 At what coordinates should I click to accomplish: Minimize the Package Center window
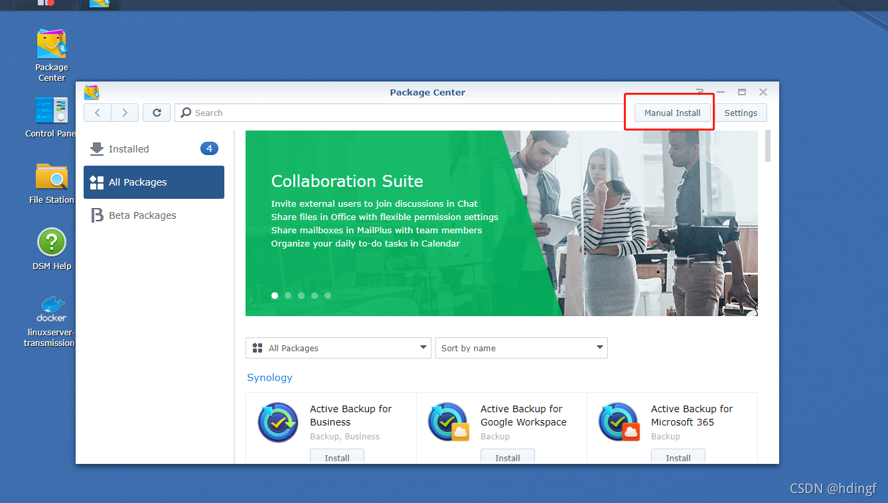pos(721,92)
